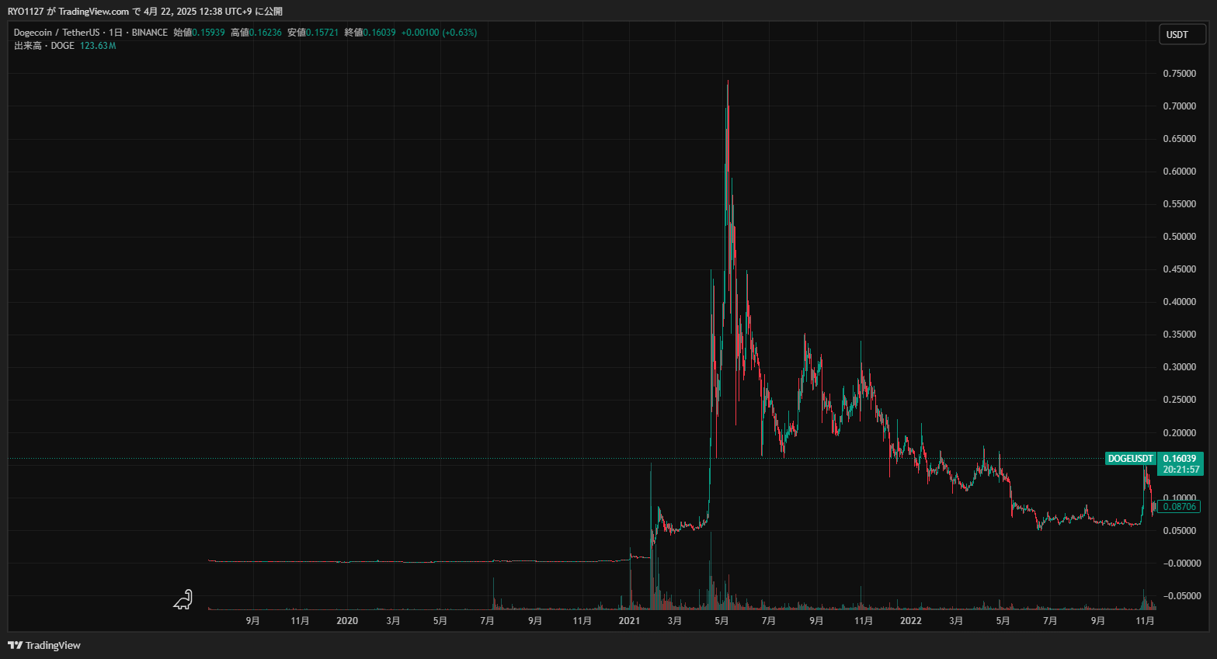The height and width of the screenshot is (659, 1217).
Task: Select the 0.08706 outlined price label
Action: 1179,507
